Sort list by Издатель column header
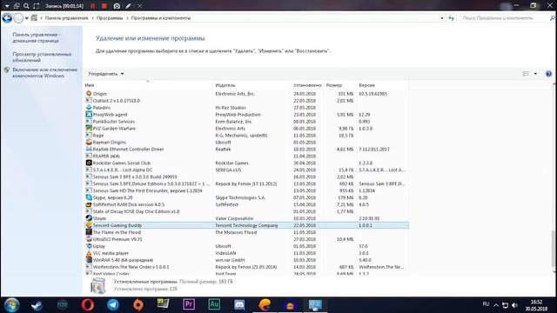The image size is (557, 313). pos(252,85)
